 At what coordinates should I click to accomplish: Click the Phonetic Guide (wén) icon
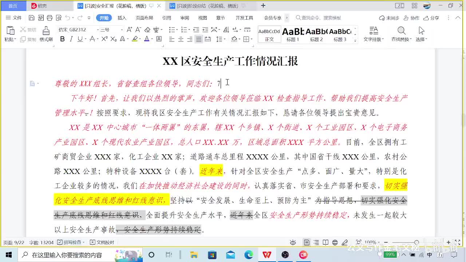click(x=156, y=30)
